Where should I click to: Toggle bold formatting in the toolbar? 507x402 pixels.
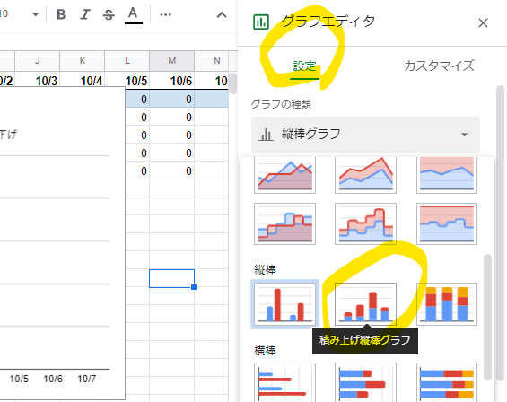(61, 14)
